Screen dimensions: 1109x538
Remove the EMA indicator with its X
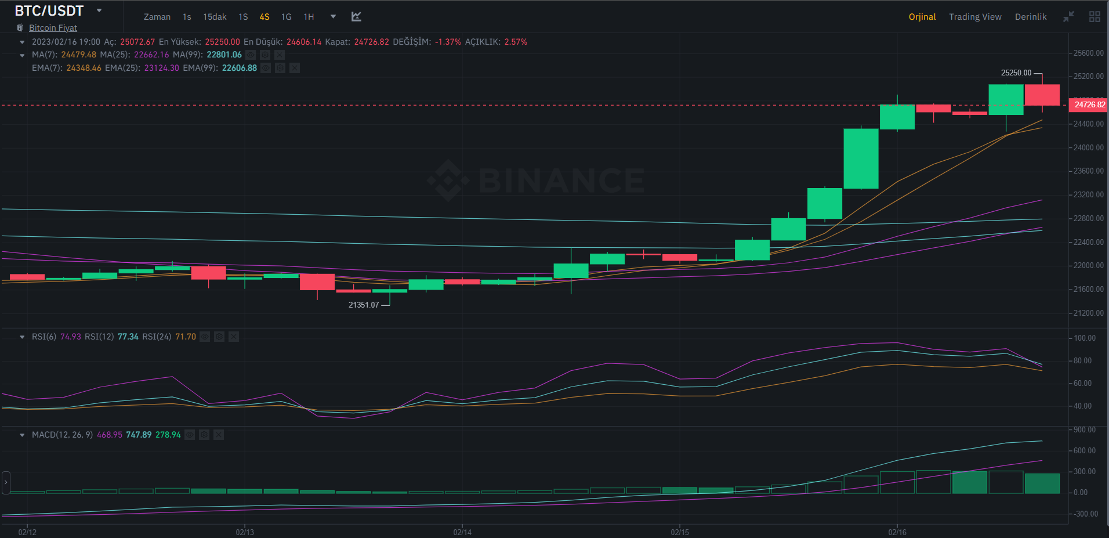click(x=295, y=68)
